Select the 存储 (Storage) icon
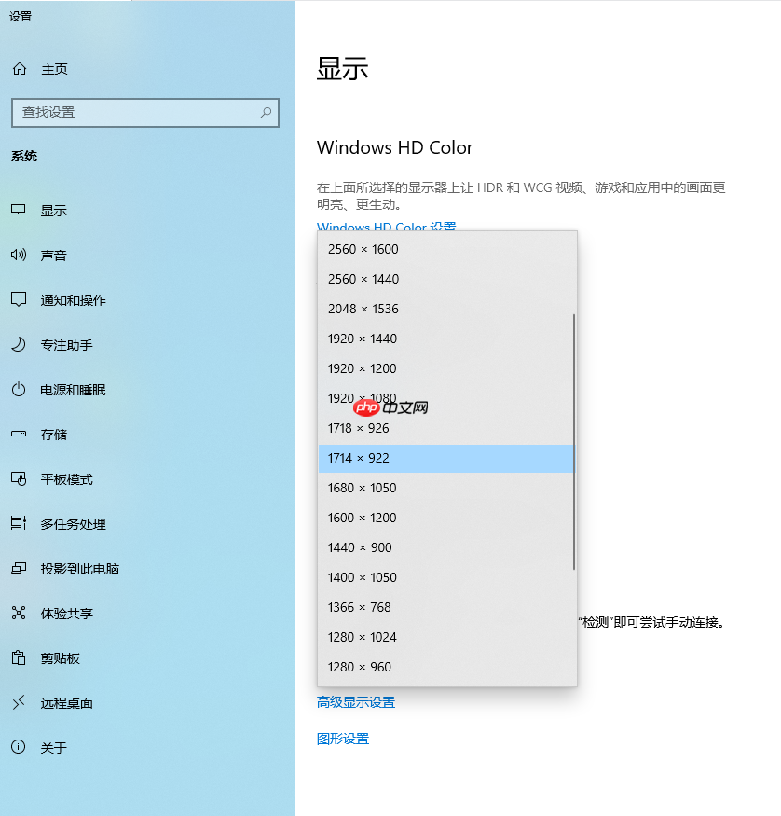The height and width of the screenshot is (816, 781). (x=21, y=434)
